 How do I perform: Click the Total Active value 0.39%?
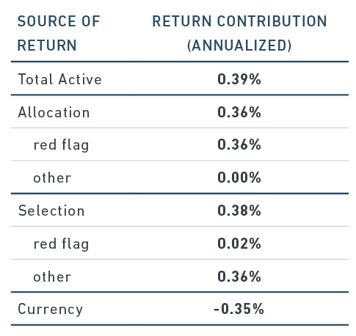(239, 79)
